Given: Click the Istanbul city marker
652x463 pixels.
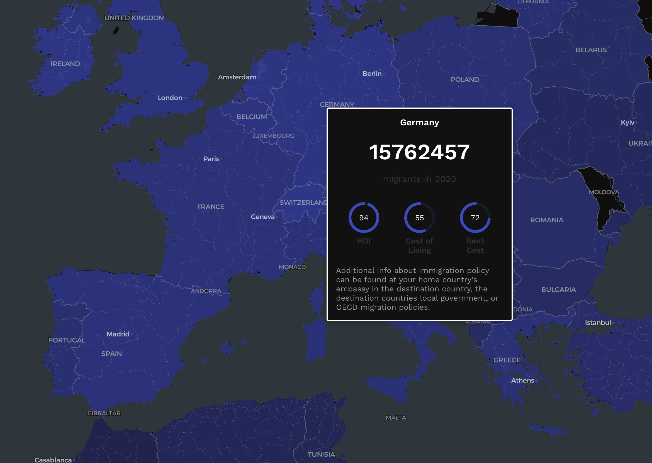Looking at the screenshot, I should click(x=613, y=323).
